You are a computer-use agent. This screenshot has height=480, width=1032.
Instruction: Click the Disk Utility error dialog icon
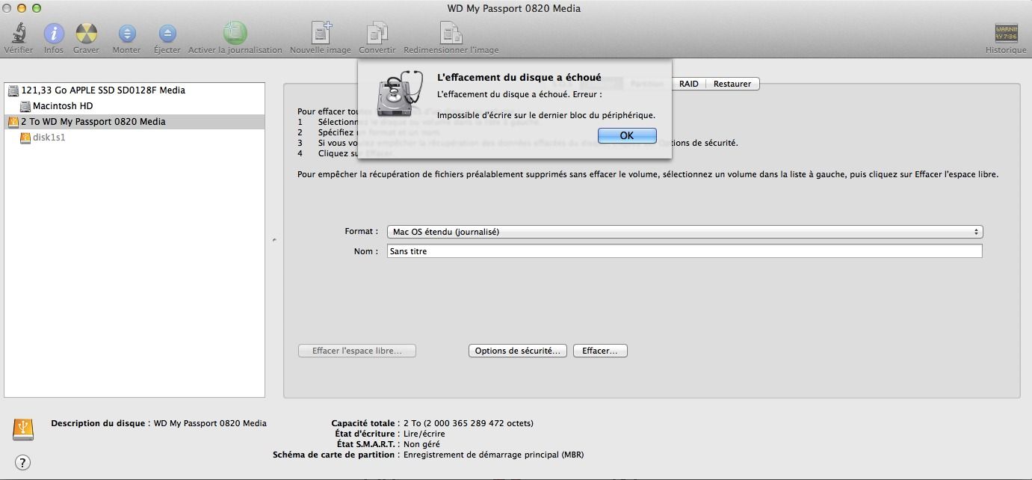399,93
